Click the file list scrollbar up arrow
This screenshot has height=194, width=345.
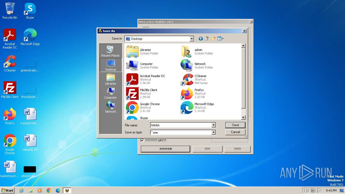pos(243,46)
